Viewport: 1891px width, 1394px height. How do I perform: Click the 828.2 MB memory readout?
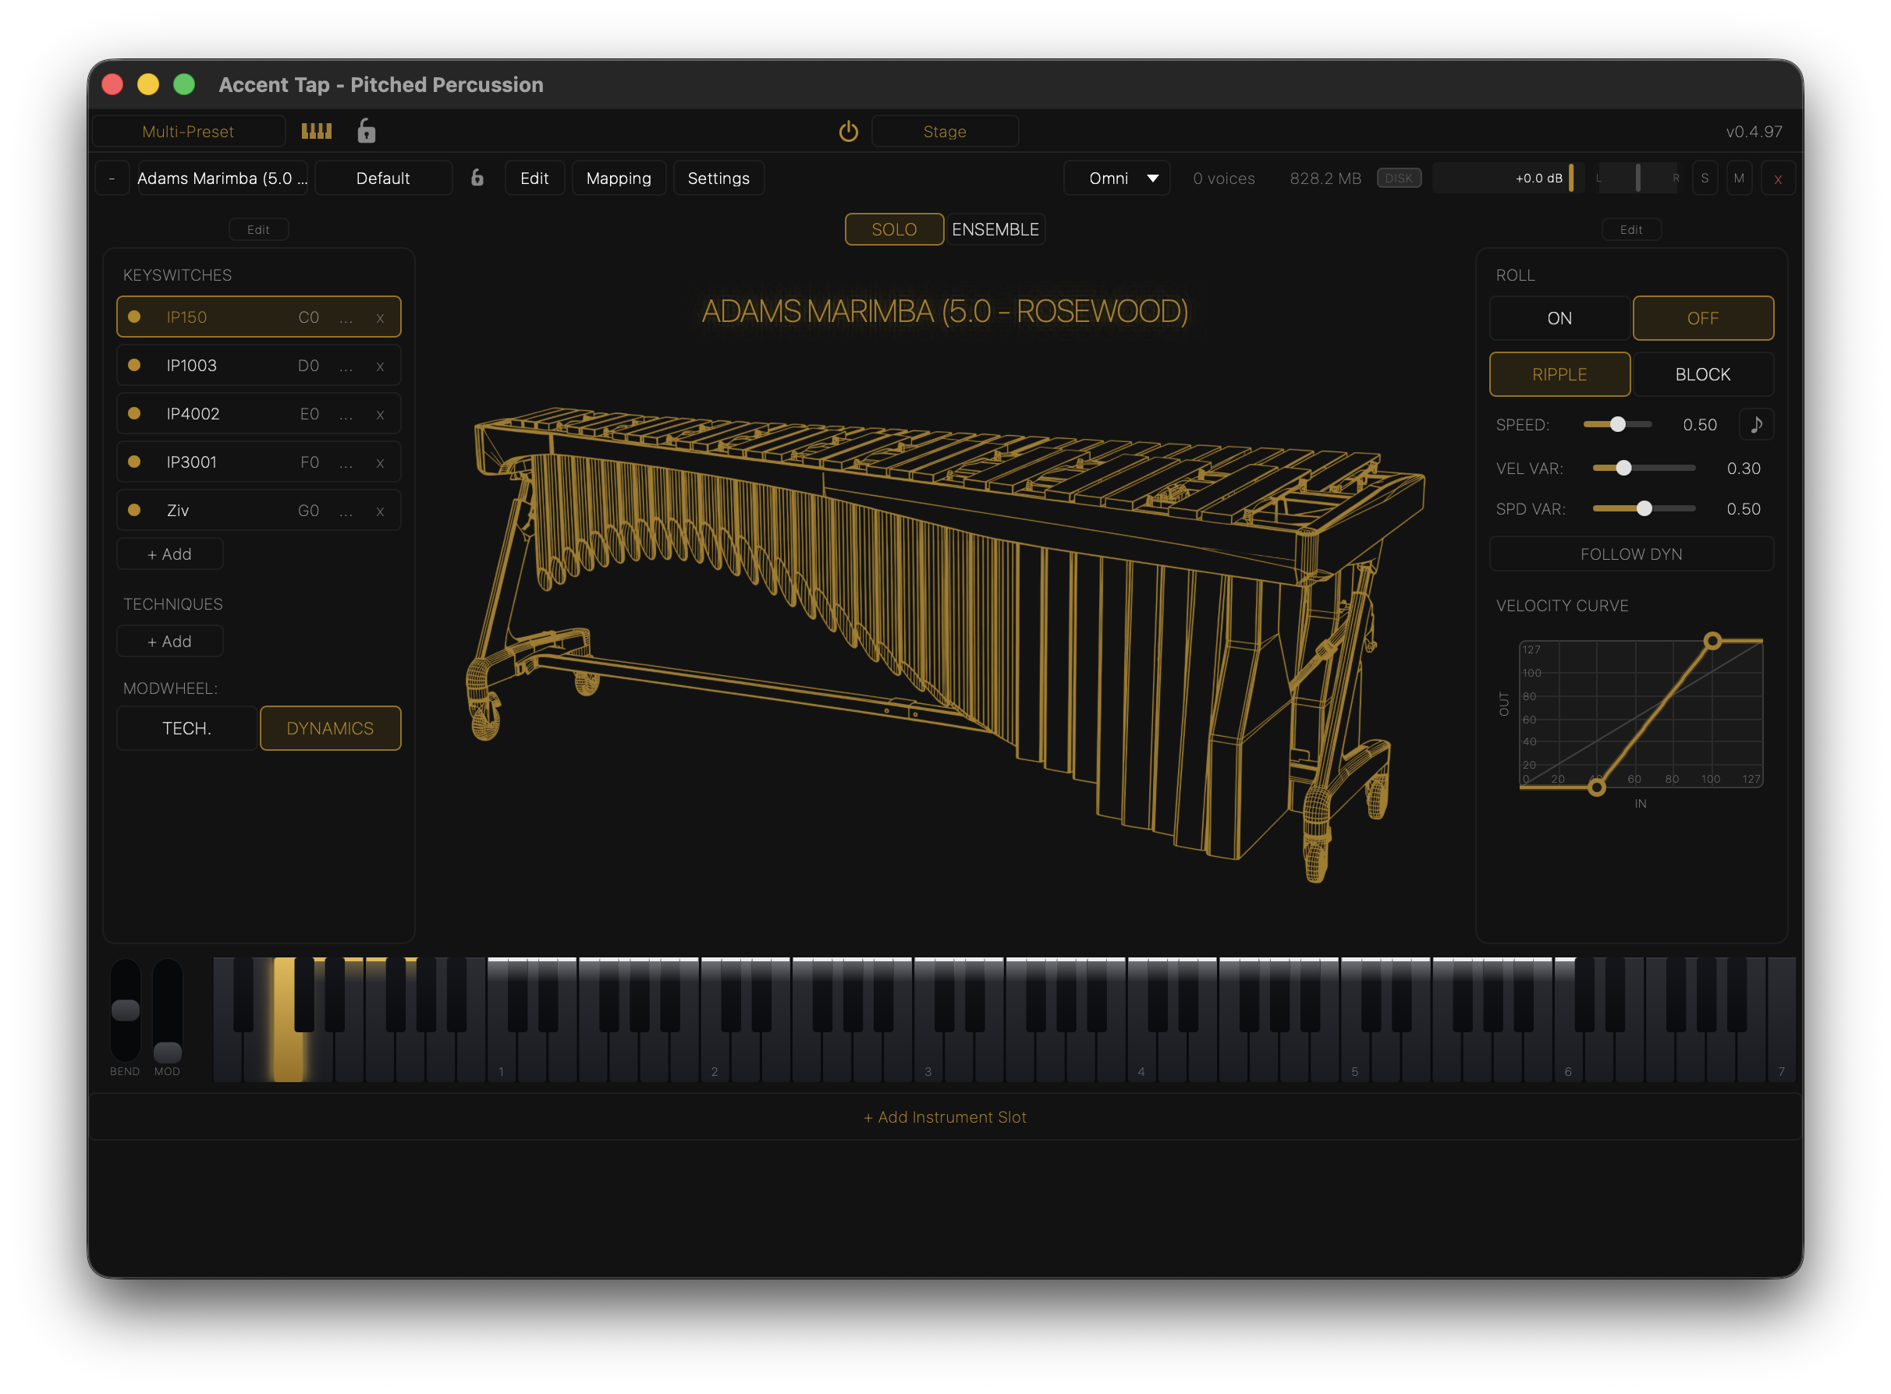pos(1325,178)
